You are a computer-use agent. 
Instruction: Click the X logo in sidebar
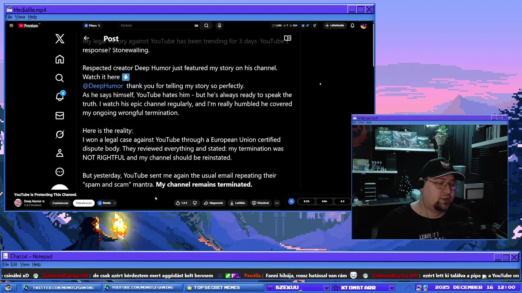tap(60, 39)
